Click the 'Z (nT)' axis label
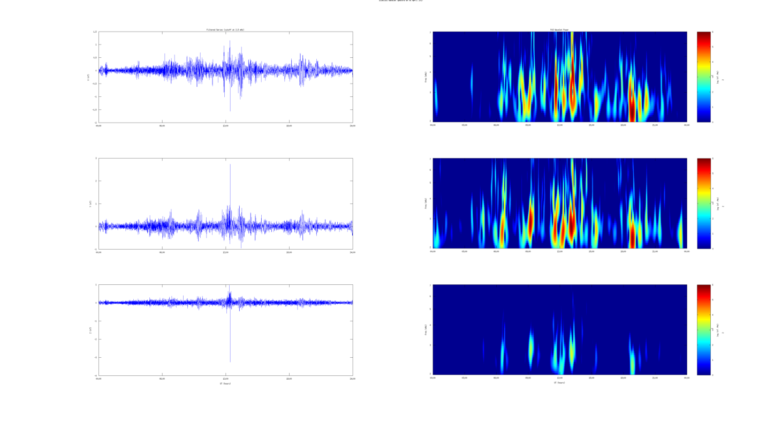 coord(90,330)
